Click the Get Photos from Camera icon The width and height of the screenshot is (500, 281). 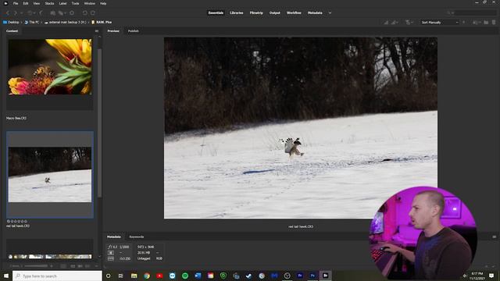53,13
